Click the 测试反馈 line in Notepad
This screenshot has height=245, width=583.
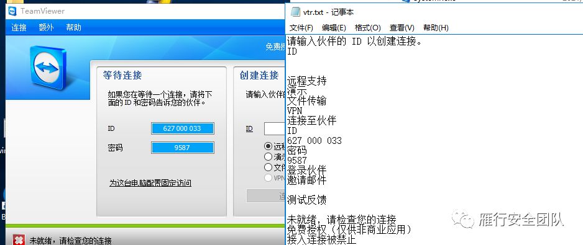[307, 200]
